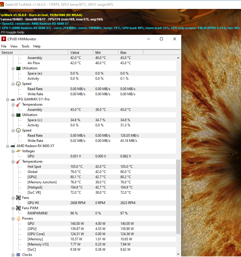Click the 43.16 MB/s Write Rate max value
This screenshot has height=257, width=241.
(x=129, y=141)
